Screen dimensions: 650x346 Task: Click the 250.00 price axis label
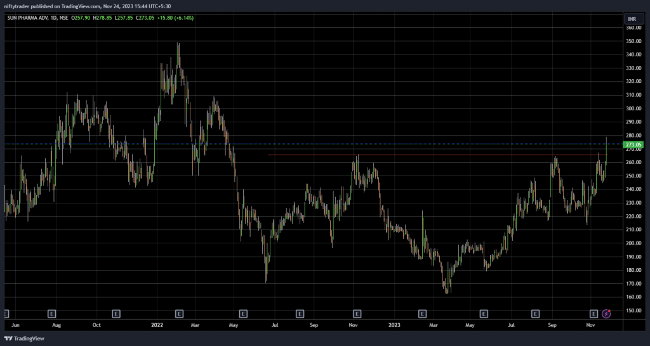(634, 176)
